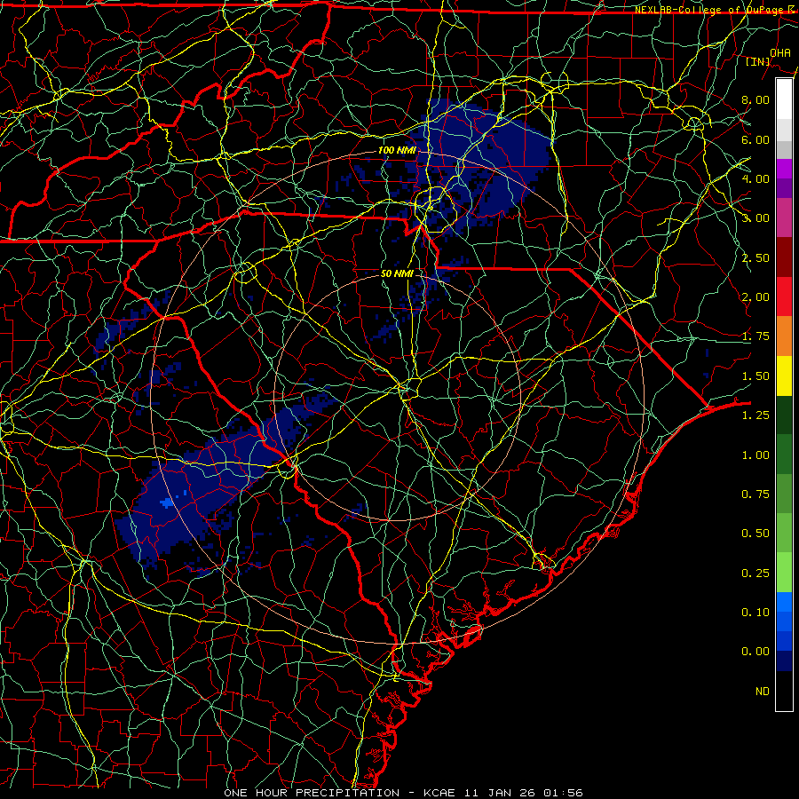Click the "1.00" scale label
The image size is (799, 799).
click(x=755, y=455)
